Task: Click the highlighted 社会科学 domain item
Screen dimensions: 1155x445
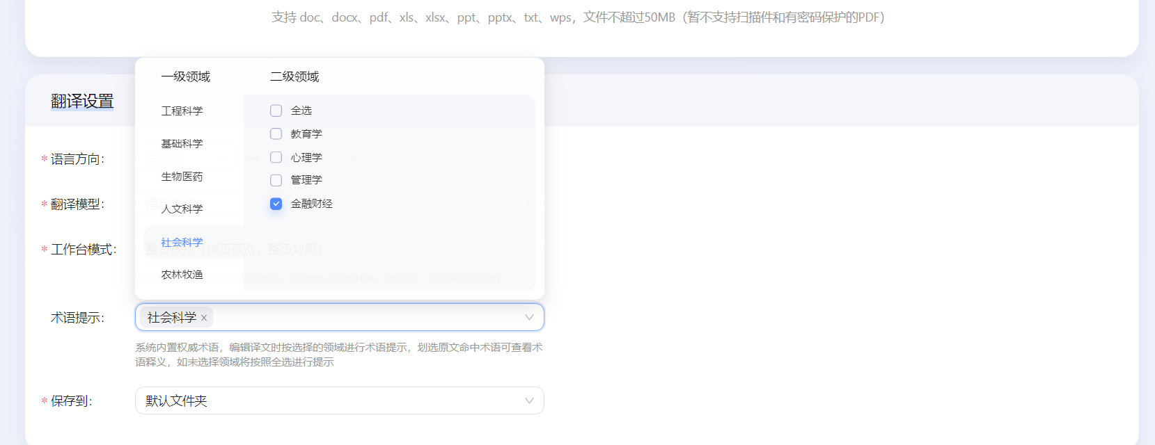Action: coord(182,242)
